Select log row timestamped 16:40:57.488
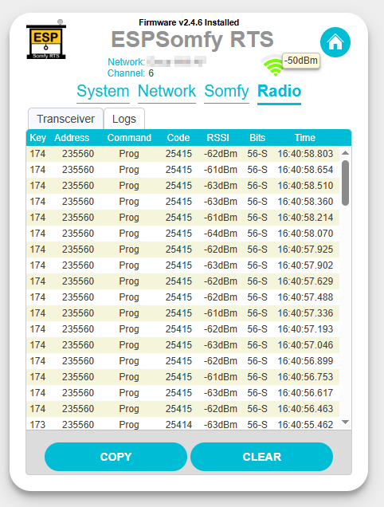This screenshot has height=507, width=384. tap(183, 297)
